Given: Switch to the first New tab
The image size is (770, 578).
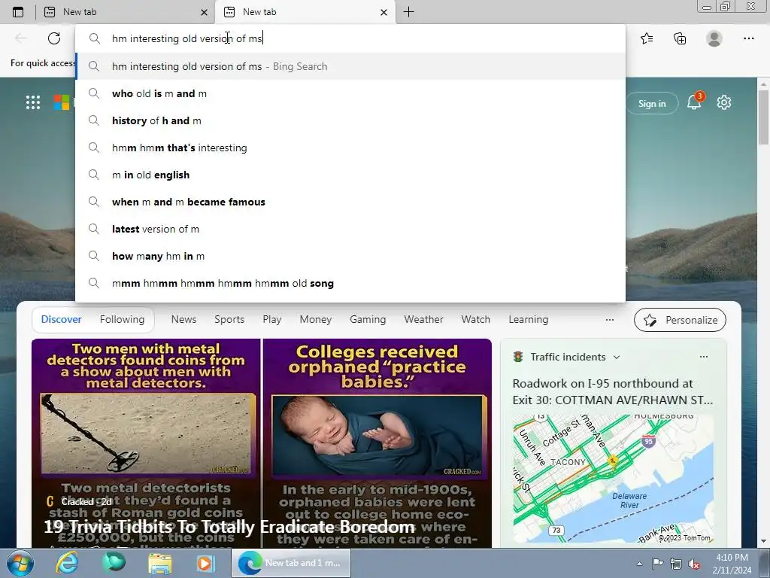Looking at the screenshot, I should 126,12.
